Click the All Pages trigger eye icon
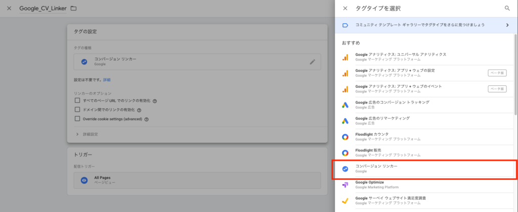 pyautogui.click(x=84, y=180)
